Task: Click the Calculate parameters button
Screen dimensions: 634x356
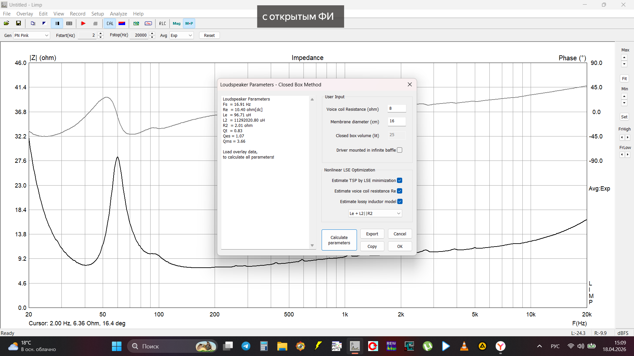Action: pos(339,240)
